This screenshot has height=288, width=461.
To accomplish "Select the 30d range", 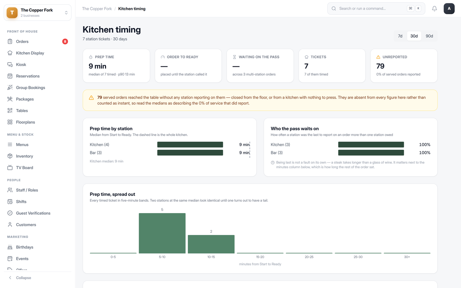I will pyautogui.click(x=414, y=36).
